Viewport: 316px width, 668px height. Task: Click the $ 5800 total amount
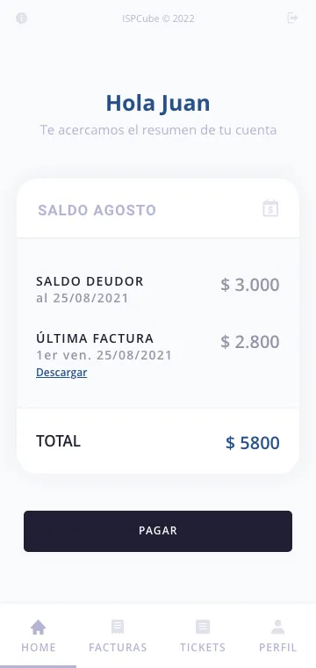point(253,443)
